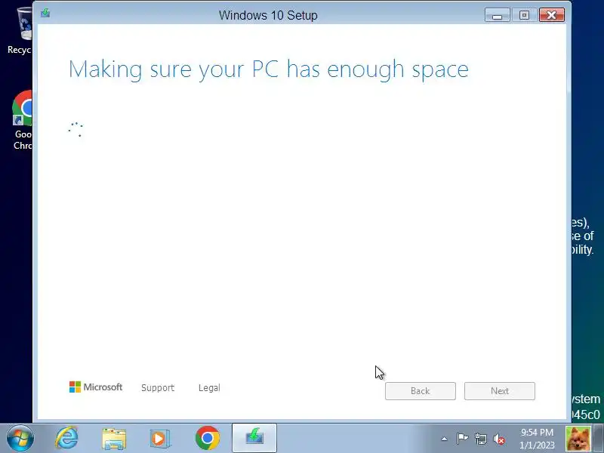Click the loading spinner dots

(75, 130)
